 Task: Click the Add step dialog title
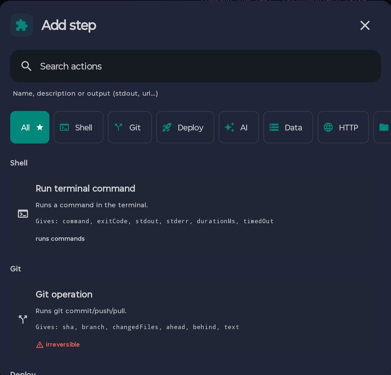click(69, 25)
